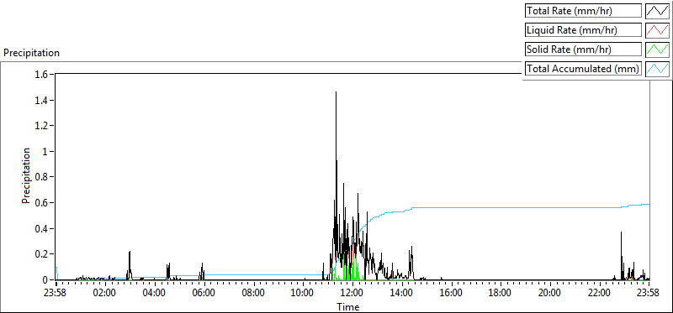Select the Total Accumulated (mm) legend label
This screenshot has height=313, width=673.
tap(583, 69)
